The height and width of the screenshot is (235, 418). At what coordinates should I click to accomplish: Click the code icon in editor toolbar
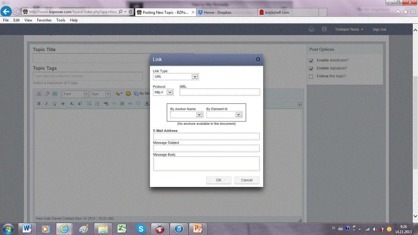[x=130, y=104]
